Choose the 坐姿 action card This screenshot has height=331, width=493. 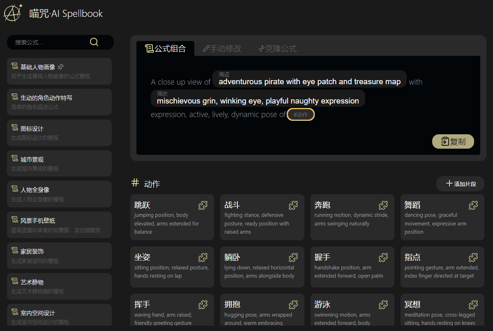[x=172, y=267]
